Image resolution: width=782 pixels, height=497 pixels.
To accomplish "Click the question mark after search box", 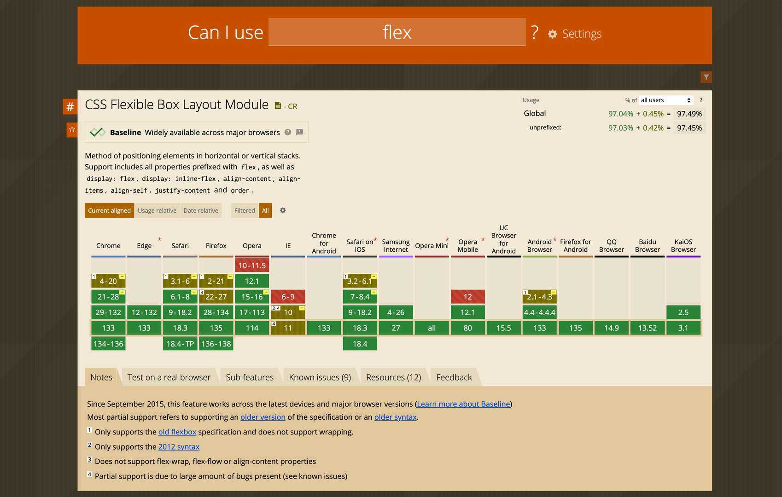I will 534,33.
